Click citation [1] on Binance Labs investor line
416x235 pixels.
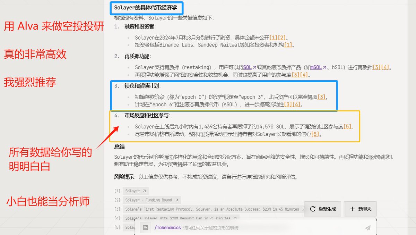(288, 45)
